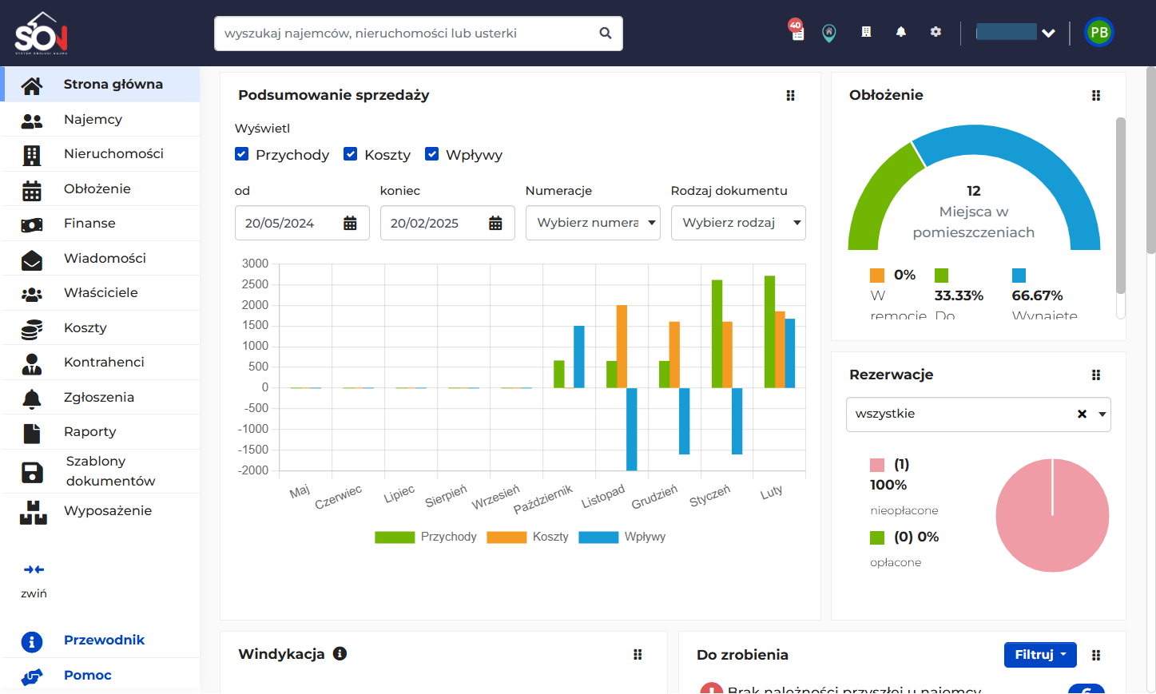Click drag handle of Podsumowanie sprzedaży widget
1156x694 pixels.
[x=790, y=95]
